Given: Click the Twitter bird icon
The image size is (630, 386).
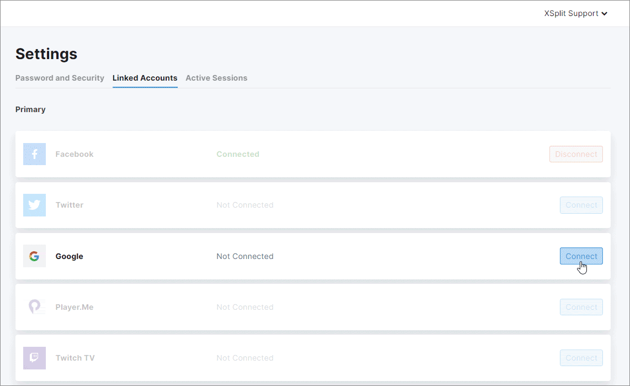Looking at the screenshot, I should (34, 205).
